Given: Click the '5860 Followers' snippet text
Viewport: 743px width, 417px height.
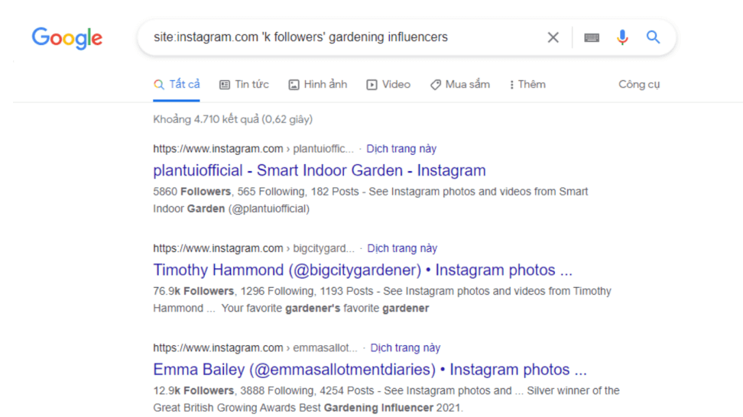Looking at the screenshot, I should 191,192.
